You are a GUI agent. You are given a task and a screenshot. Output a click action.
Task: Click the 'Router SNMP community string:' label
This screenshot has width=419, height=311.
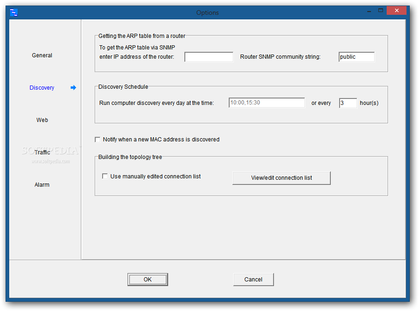pos(280,57)
